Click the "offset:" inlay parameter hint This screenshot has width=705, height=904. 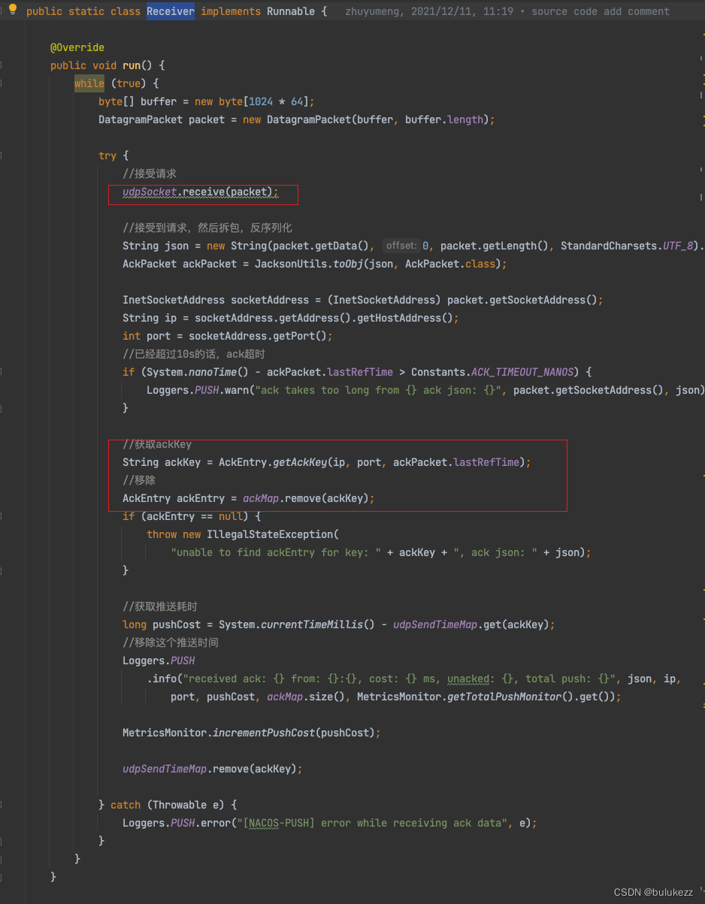tap(401, 246)
